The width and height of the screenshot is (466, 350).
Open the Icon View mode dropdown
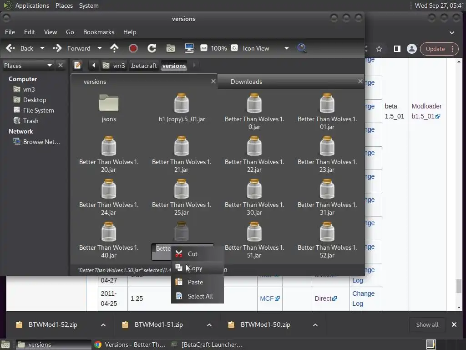click(265, 48)
